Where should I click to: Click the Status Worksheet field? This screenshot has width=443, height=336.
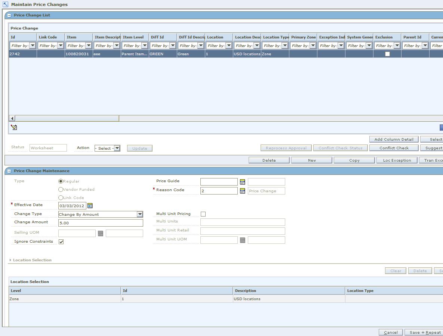coord(48,148)
